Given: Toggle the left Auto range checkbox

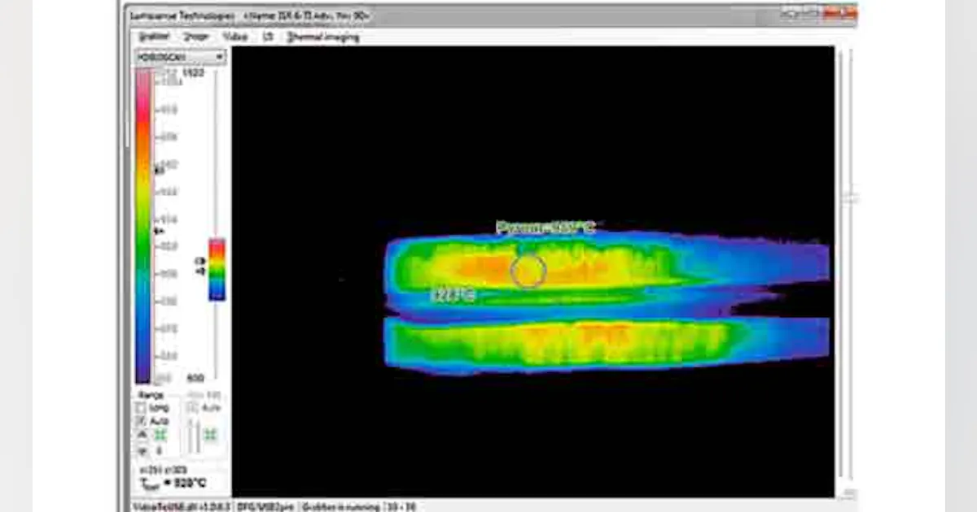Looking at the screenshot, I should click(x=142, y=421).
